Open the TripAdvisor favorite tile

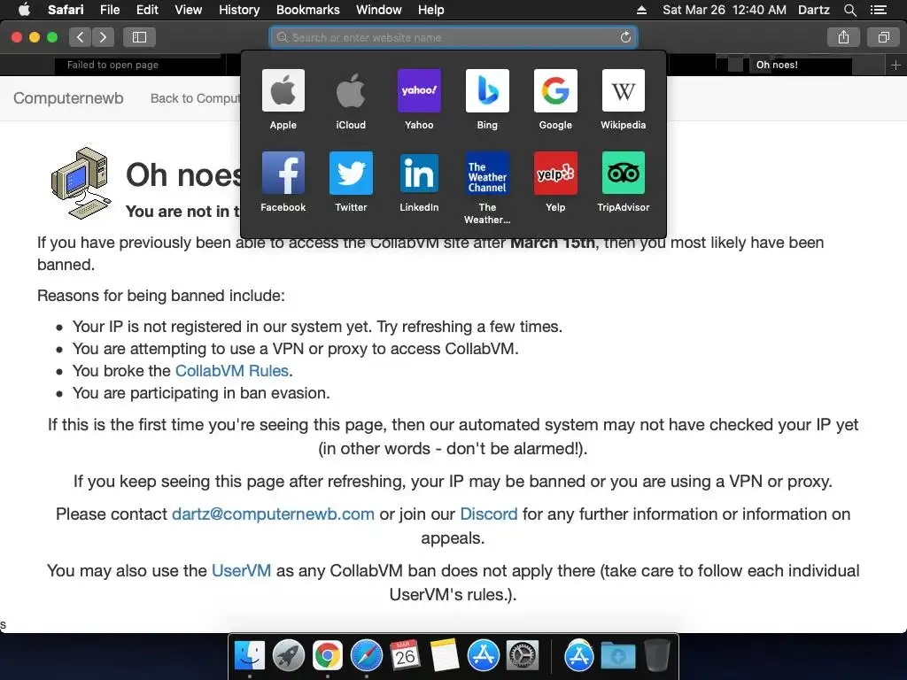tap(623, 173)
